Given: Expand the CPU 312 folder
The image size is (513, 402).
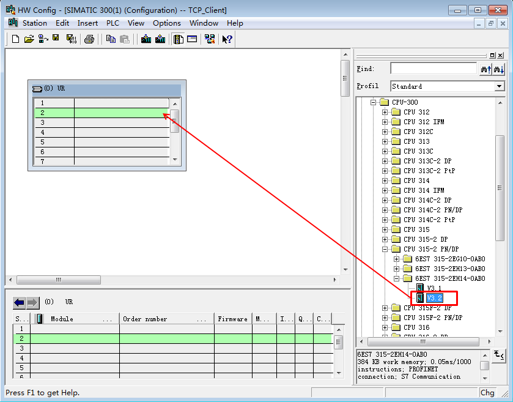Looking at the screenshot, I should pyautogui.click(x=385, y=112).
